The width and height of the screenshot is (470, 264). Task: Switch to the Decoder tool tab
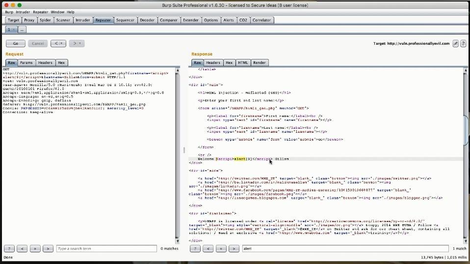pos(147,20)
